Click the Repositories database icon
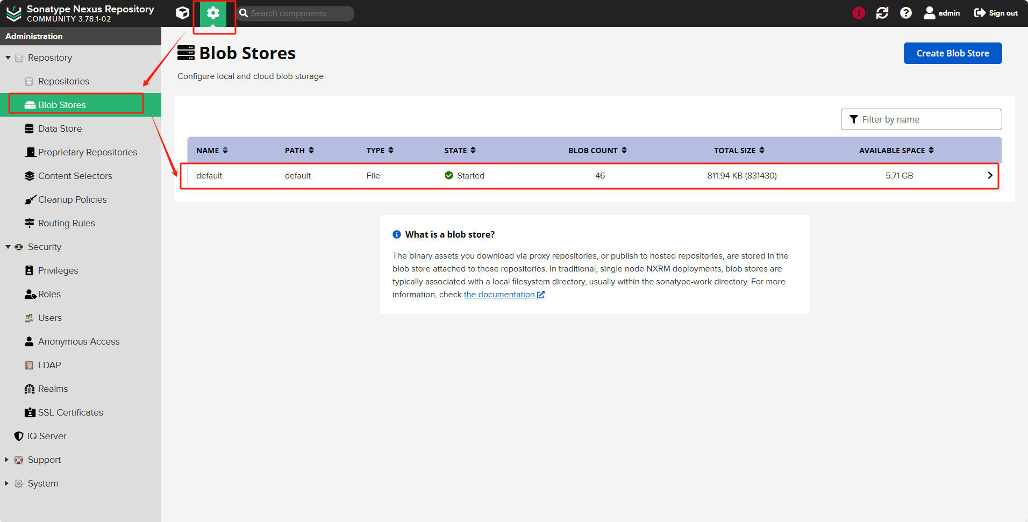This screenshot has height=522, width=1028. click(29, 81)
